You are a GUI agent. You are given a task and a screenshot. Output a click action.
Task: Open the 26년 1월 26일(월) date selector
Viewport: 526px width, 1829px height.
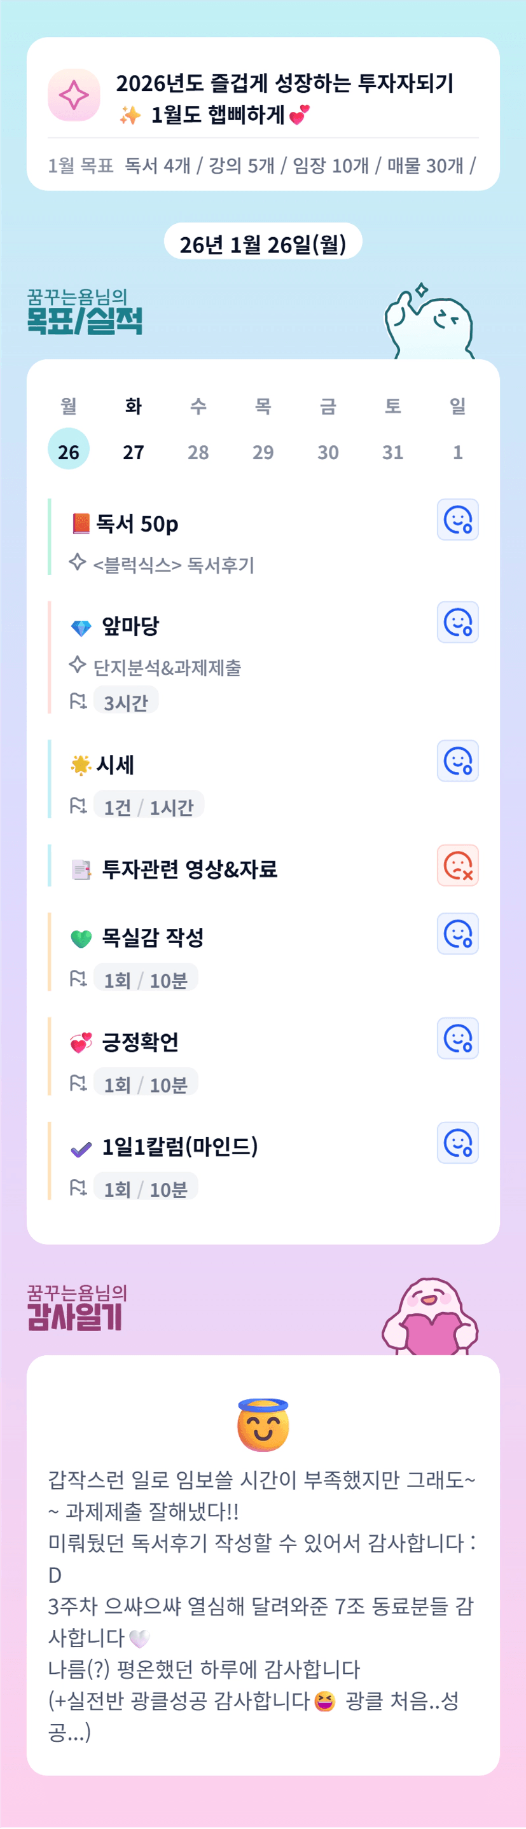263,244
